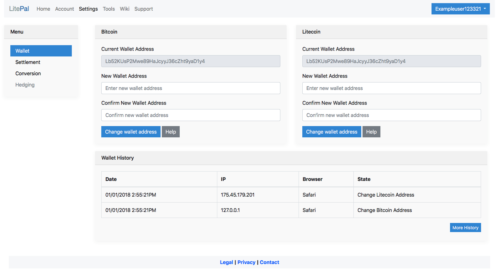Select Conversion in the sidebar menu
Viewport: 498px width, 270px height.
tap(28, 73)
